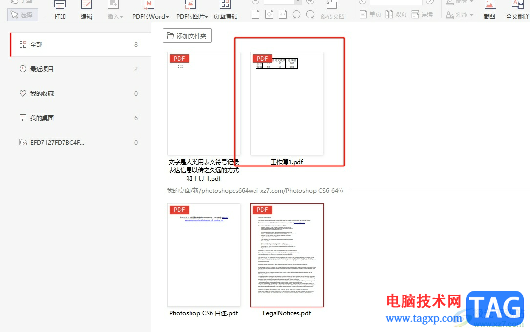Set zoom to actual size 1:1
The width and height of the screenshot is (530, 332).
click(255, 15)
